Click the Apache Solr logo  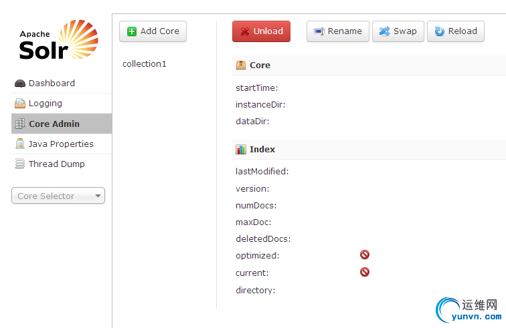click(x=59, y=40)
